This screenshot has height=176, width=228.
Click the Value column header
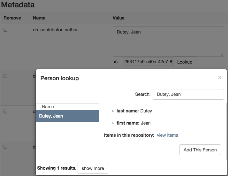pos(118,18)
